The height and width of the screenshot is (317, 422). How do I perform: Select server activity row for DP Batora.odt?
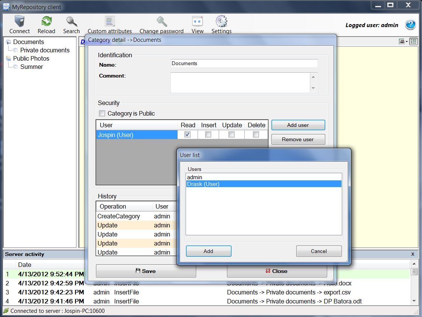[x=207, y=301]
